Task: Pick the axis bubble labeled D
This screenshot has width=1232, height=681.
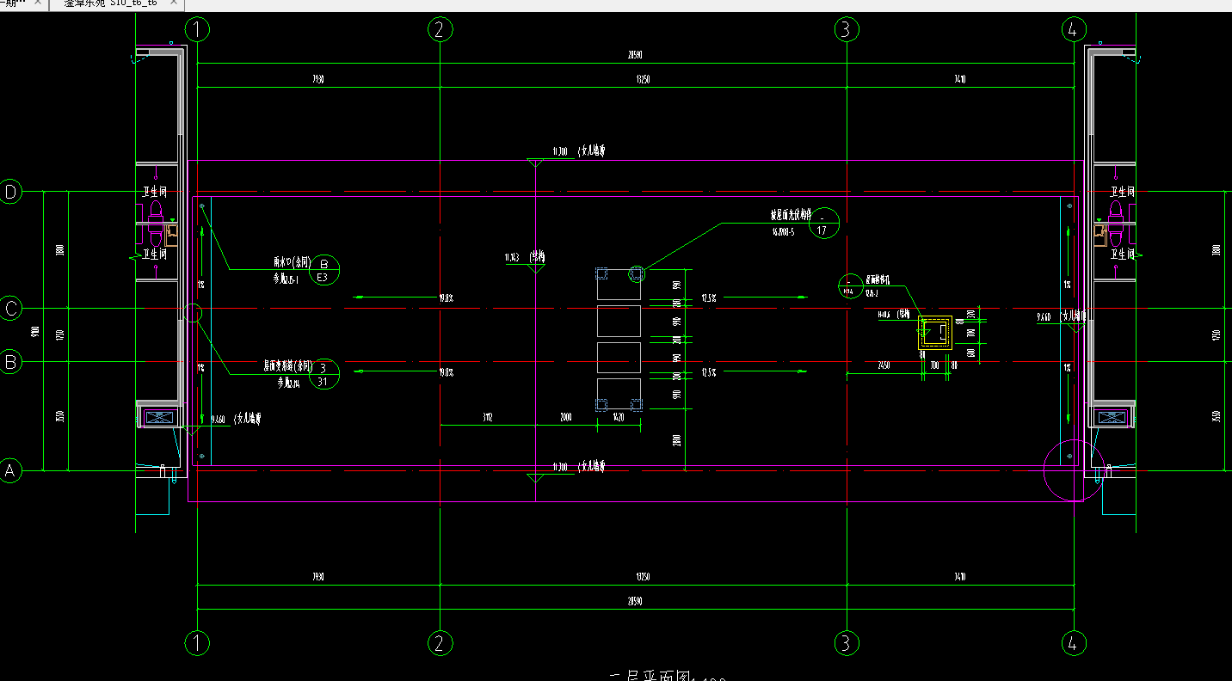Action: click(10, 192)
